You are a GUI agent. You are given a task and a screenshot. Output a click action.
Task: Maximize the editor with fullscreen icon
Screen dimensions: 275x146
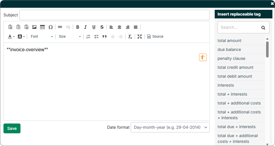(x=140, y=36)
